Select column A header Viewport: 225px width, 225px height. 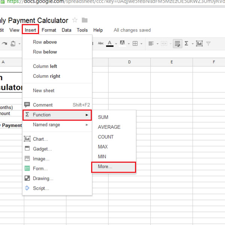tap(11, 62)
